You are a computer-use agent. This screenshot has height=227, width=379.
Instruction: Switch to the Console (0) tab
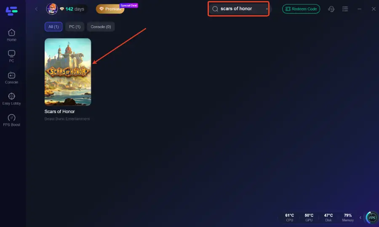click(x=101, y=26)
